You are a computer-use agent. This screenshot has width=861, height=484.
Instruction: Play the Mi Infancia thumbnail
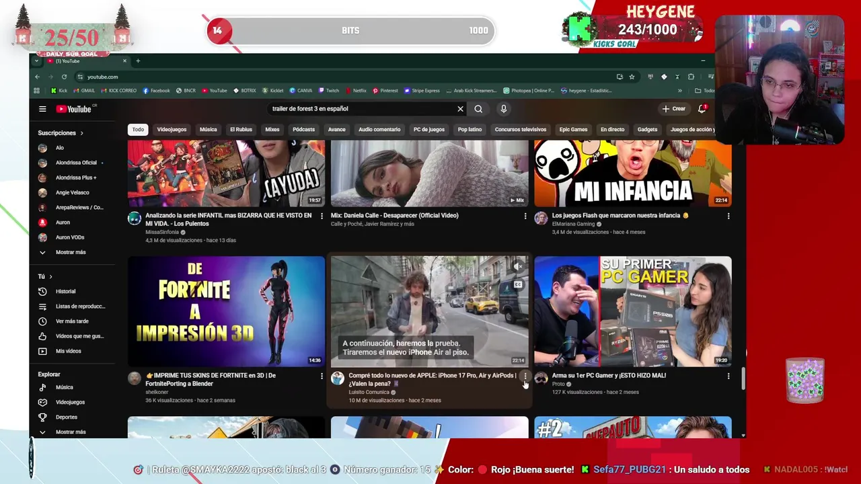pos(633,173)
